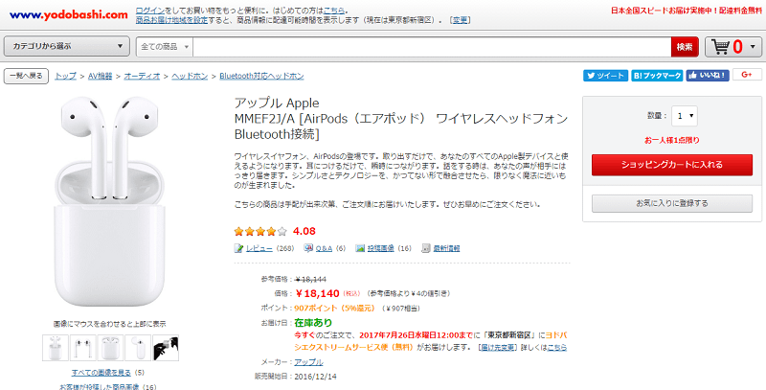
Task: Click the レビュー pencil icon
Action: click(x=238, y=248)
